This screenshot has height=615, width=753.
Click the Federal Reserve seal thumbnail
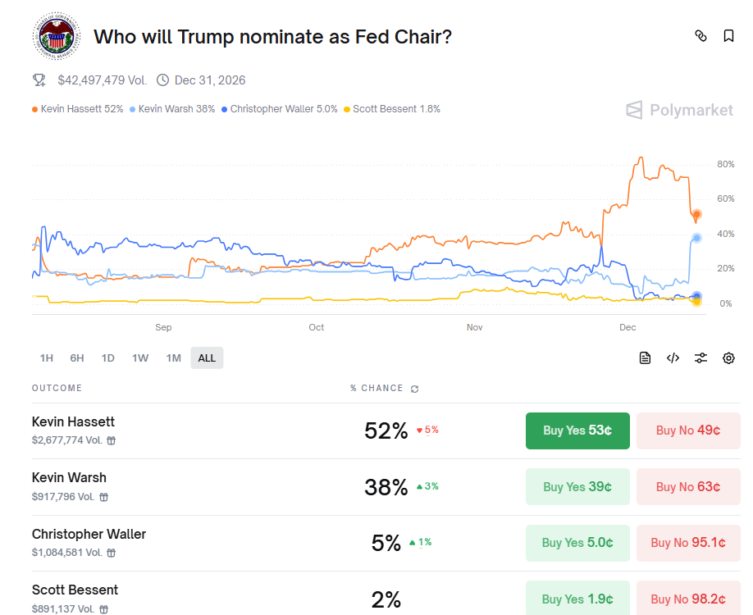(56, 37)
